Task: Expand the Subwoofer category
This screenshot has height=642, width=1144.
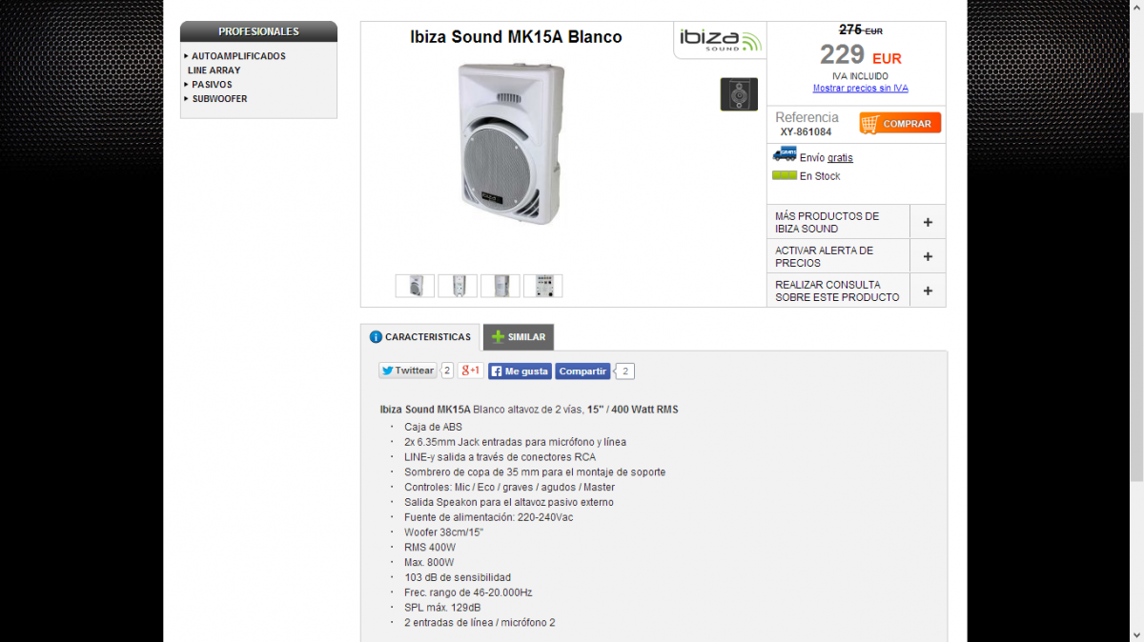Action: tap(219, 99)
